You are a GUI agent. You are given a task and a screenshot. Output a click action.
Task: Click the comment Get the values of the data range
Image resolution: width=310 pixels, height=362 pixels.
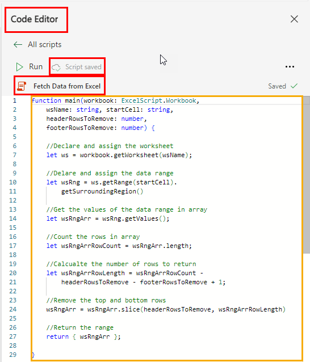point(127,209)
